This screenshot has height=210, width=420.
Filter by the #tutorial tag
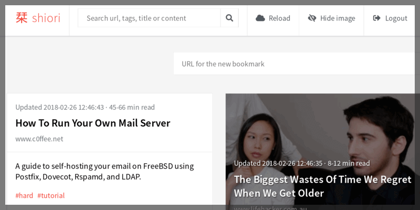point(51,196)
